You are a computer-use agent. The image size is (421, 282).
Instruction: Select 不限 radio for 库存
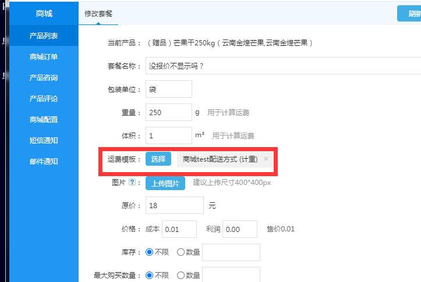pos(150,252)
